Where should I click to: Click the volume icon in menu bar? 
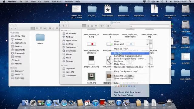tap(158, 2)
